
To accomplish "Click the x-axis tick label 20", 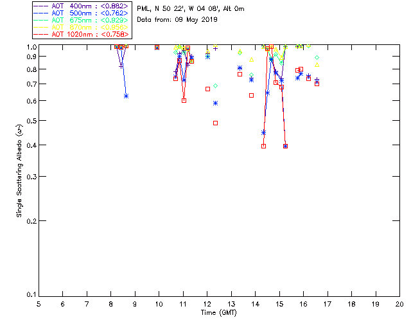I will coord(399,304).
